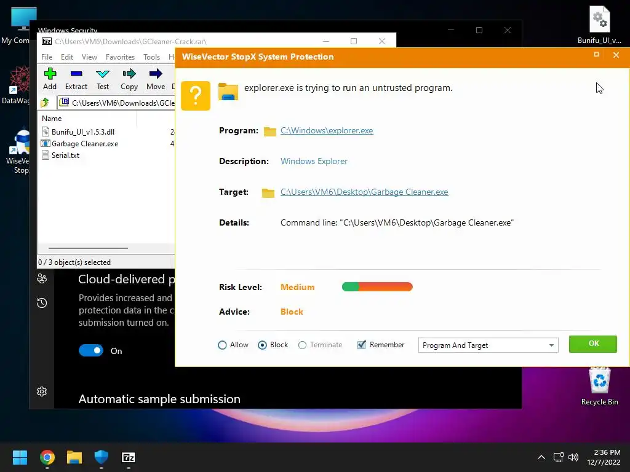
Task: Click the Add button in 7-Zip toolbar
Action: [x=50, y=79]
